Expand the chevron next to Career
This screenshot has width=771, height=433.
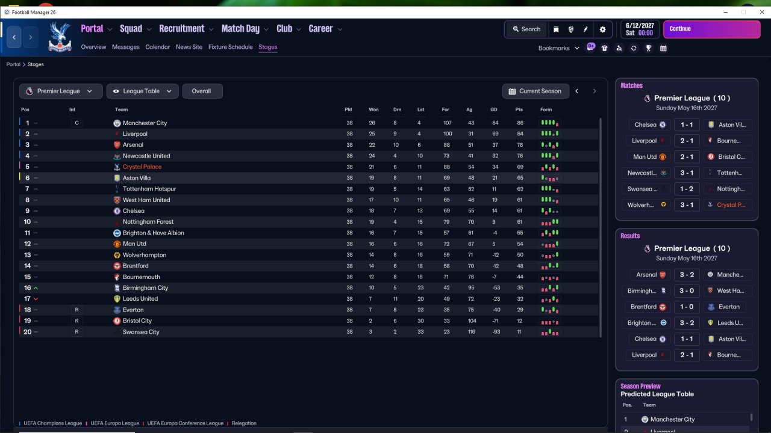(x=340, y=29)
